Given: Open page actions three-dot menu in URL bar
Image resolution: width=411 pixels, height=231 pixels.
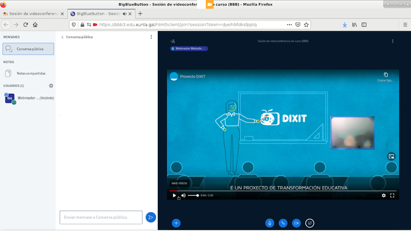Looking at the screenshot, I should [x=289, y=25].
